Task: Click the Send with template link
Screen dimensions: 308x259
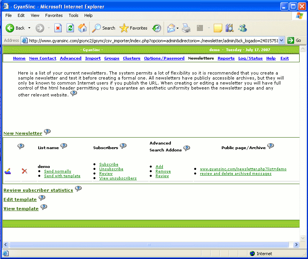Action: tap(62, 176)
